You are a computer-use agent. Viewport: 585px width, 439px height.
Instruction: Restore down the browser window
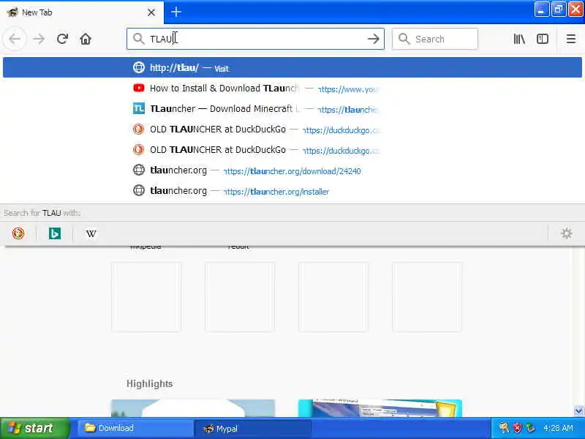click(559, 10)
